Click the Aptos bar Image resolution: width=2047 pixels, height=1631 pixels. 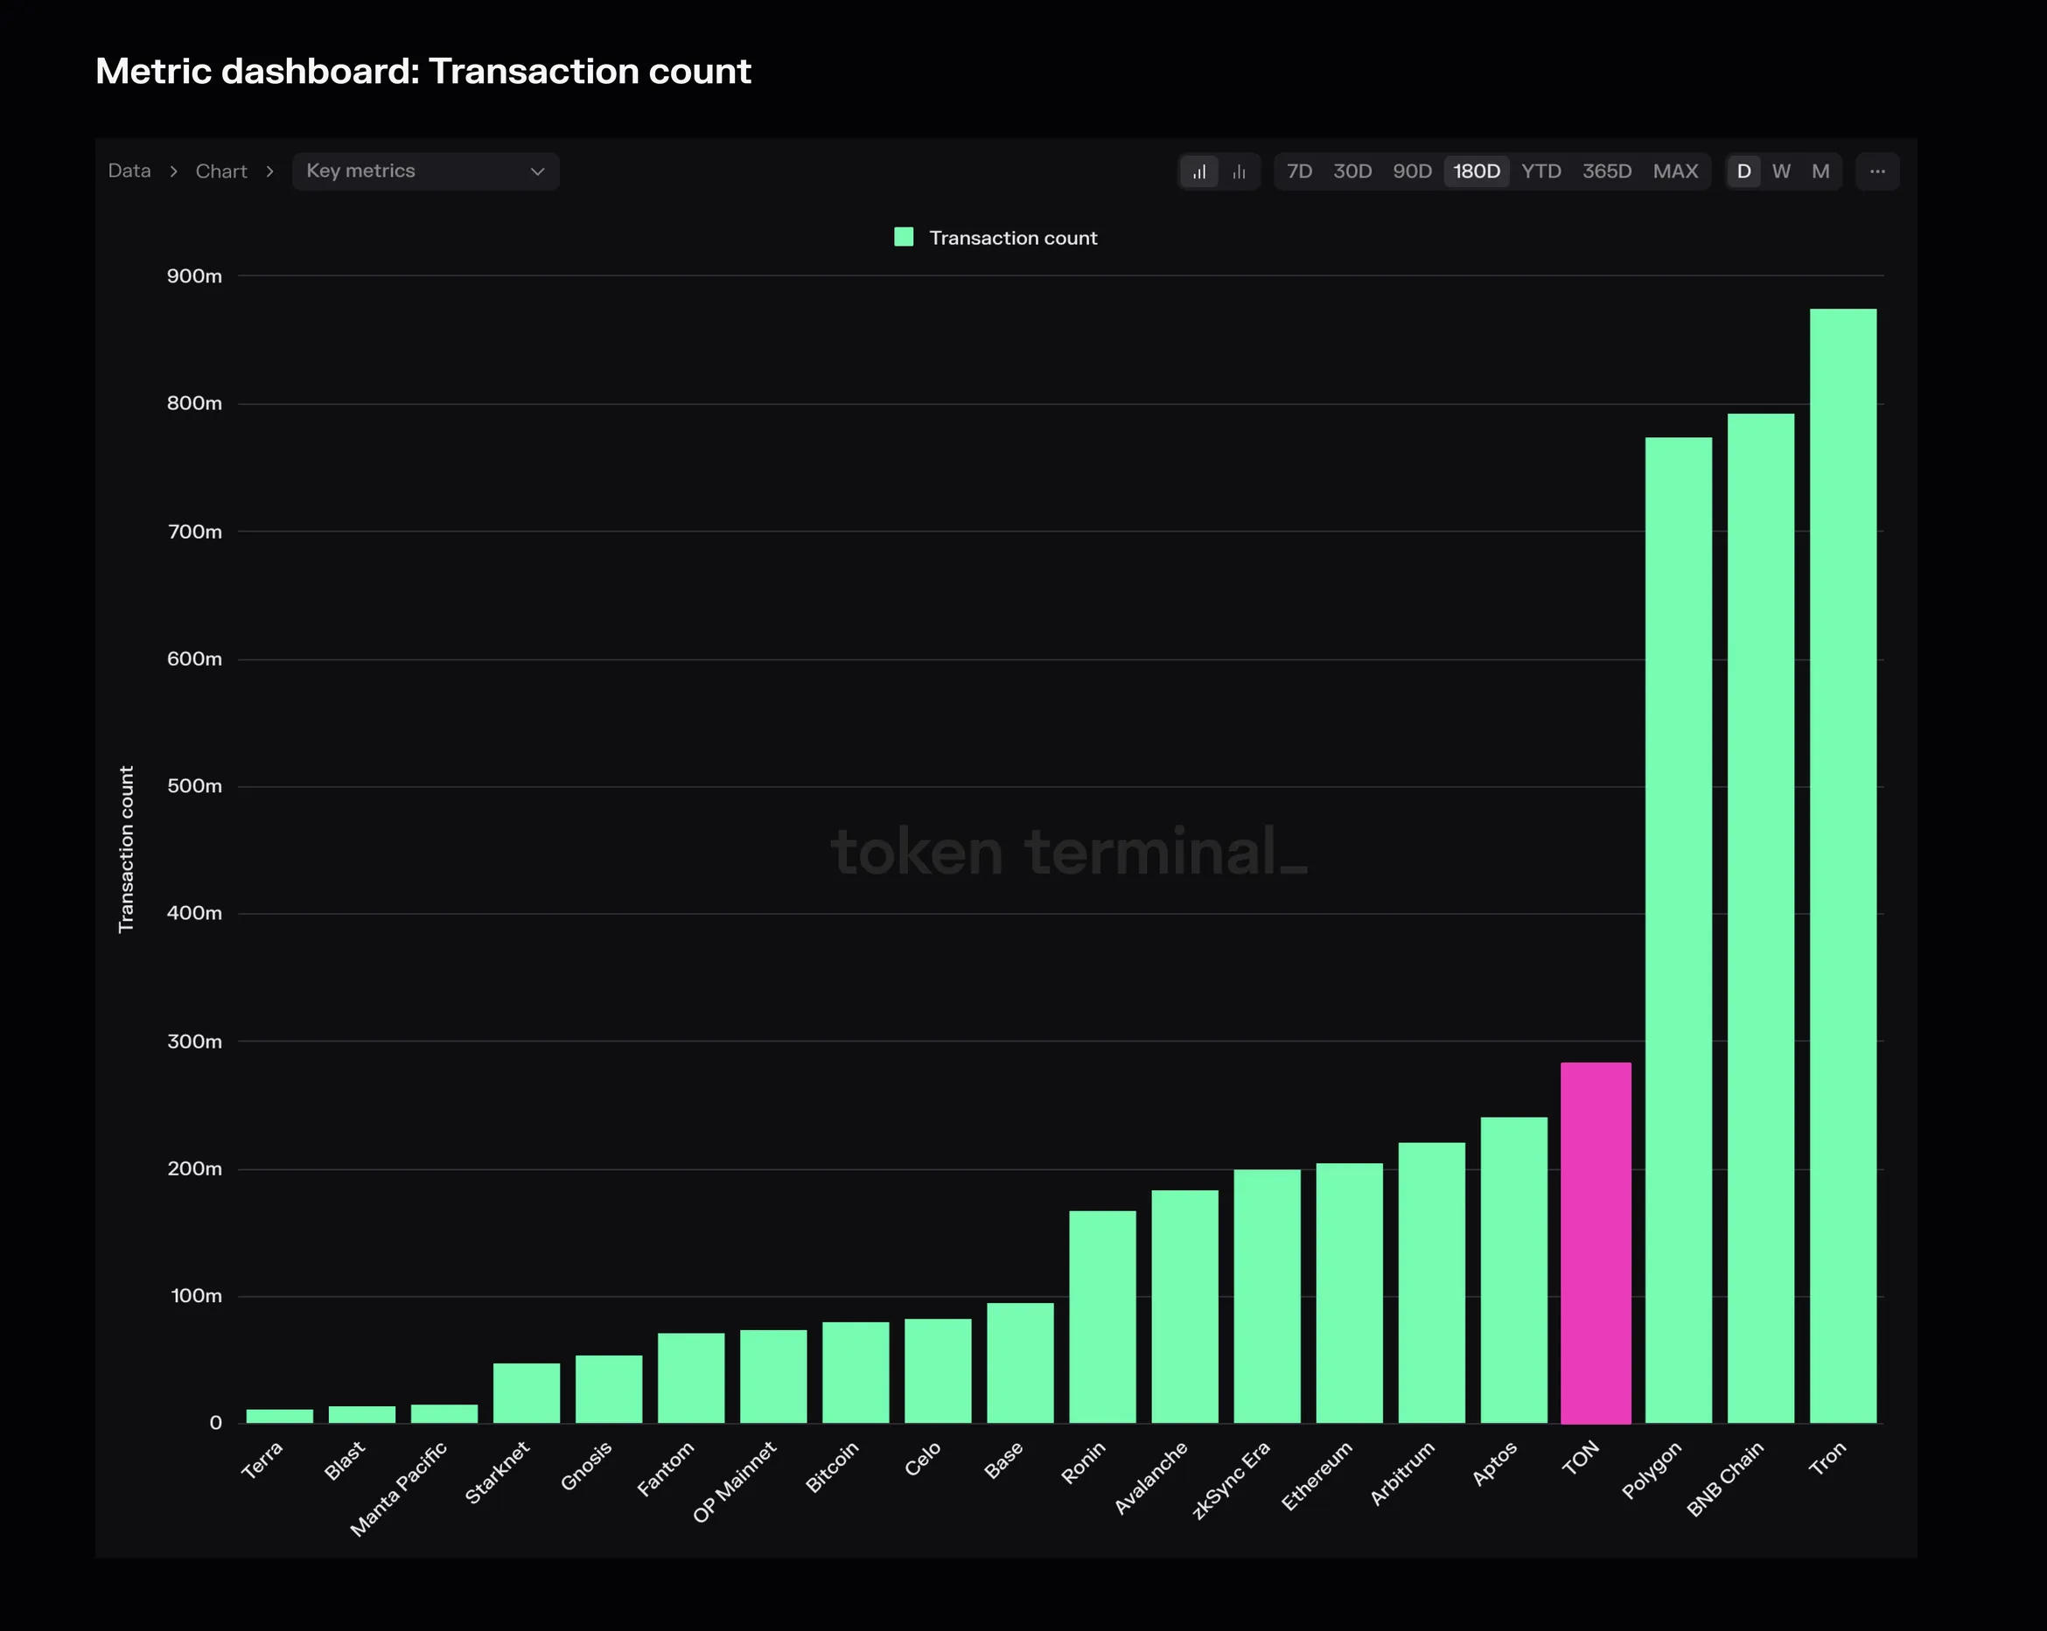coord(1514,1270)
